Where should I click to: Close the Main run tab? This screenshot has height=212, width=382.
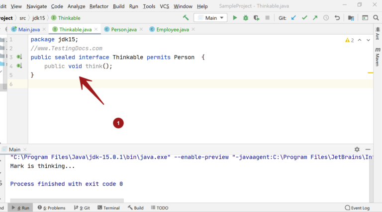click(25, 149)
